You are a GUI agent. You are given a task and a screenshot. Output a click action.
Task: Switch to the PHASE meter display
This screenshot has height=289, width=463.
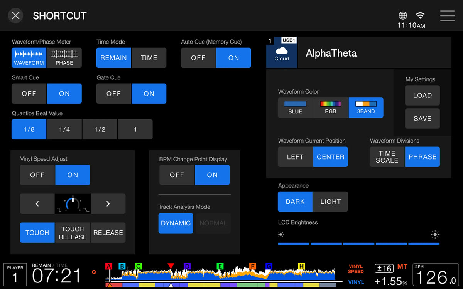[64, 58]
